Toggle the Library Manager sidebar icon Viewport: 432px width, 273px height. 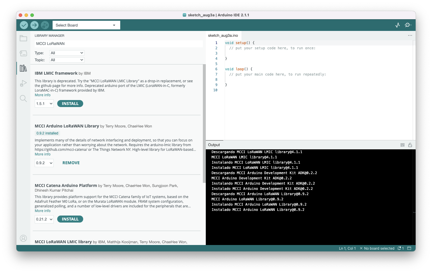pos(23,68)
